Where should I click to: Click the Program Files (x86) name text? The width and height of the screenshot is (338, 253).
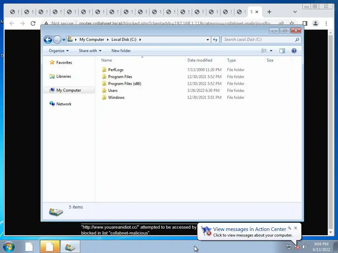click(x=124, y=83)
